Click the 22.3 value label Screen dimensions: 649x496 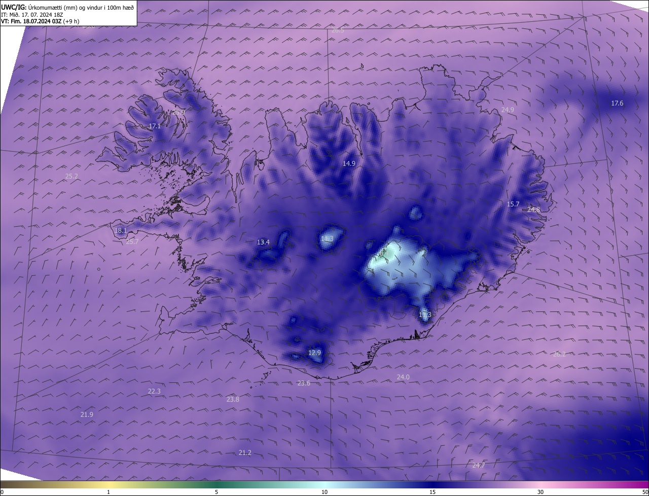154,391
